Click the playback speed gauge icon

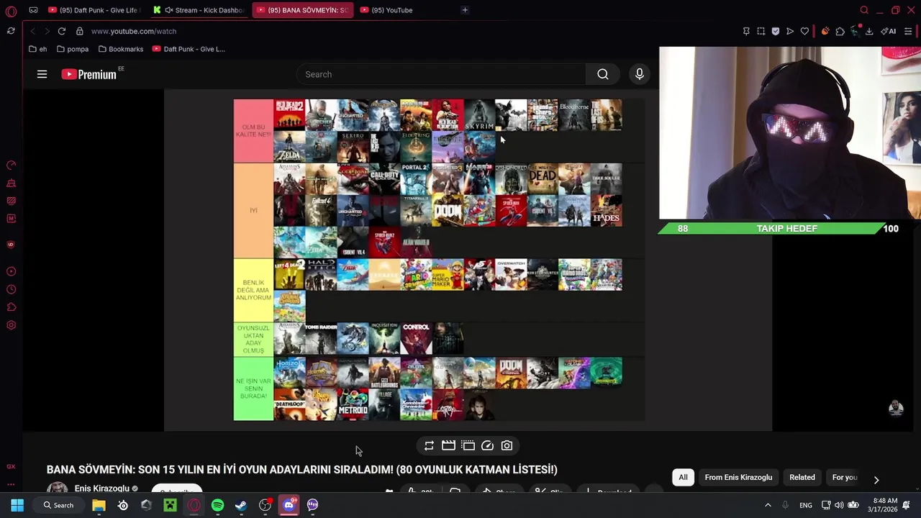[487, 446]
